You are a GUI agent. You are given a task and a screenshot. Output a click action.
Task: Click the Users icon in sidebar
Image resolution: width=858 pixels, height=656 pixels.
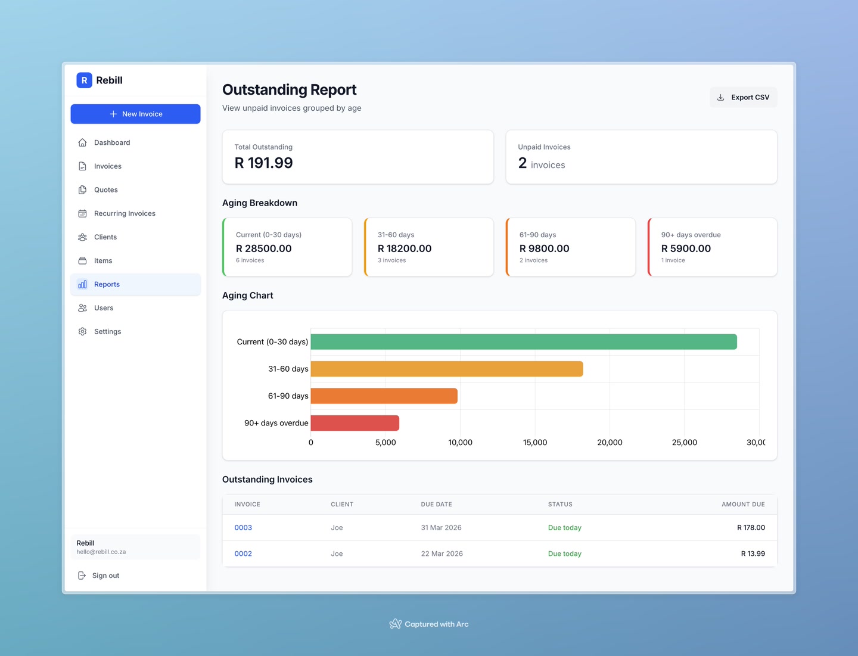tap(82, 308)
